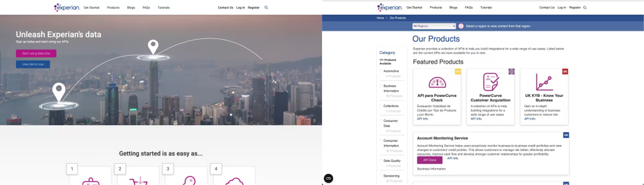644x185 pixels.
Task: Click the search magnifier on the left page
Action: (x=266, y=8)
